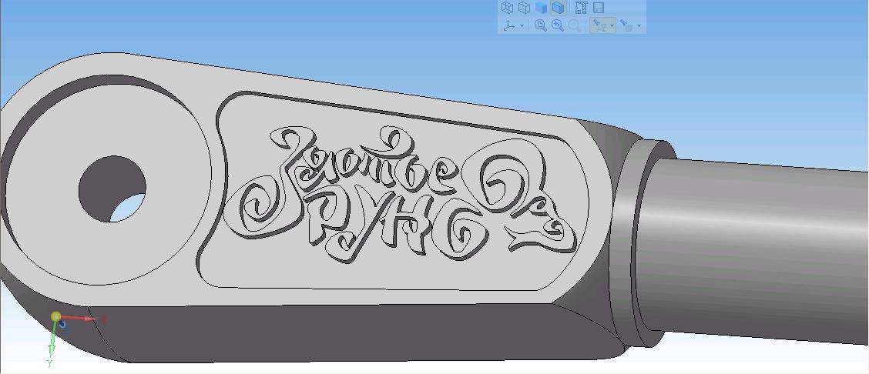
Task: Toggle shaded with edges display mode
Action: click(x=559, y=8)
